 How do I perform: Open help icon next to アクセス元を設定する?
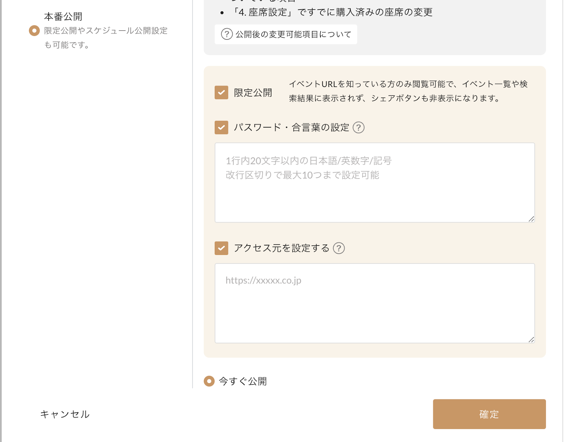(339, 248)
